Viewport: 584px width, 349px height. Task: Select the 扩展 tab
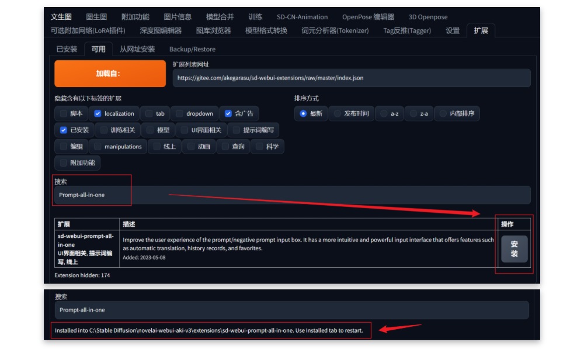(x=481, y=30)
